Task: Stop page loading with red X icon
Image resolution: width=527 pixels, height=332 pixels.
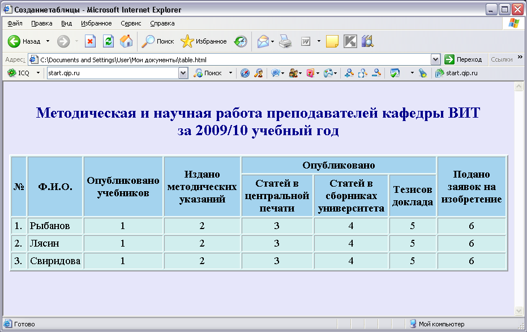Action: pos(90,41)
